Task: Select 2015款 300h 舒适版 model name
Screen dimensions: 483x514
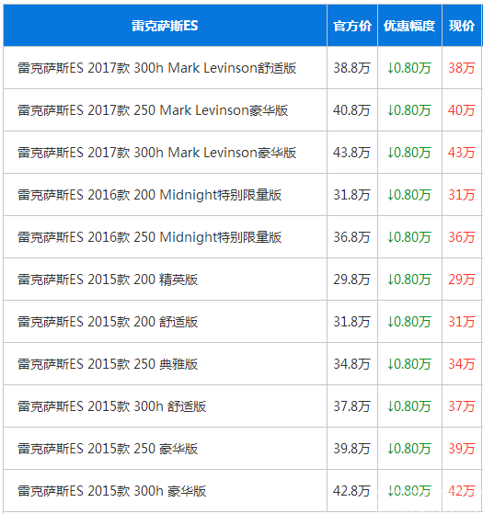Action: (x=112, y=406)
